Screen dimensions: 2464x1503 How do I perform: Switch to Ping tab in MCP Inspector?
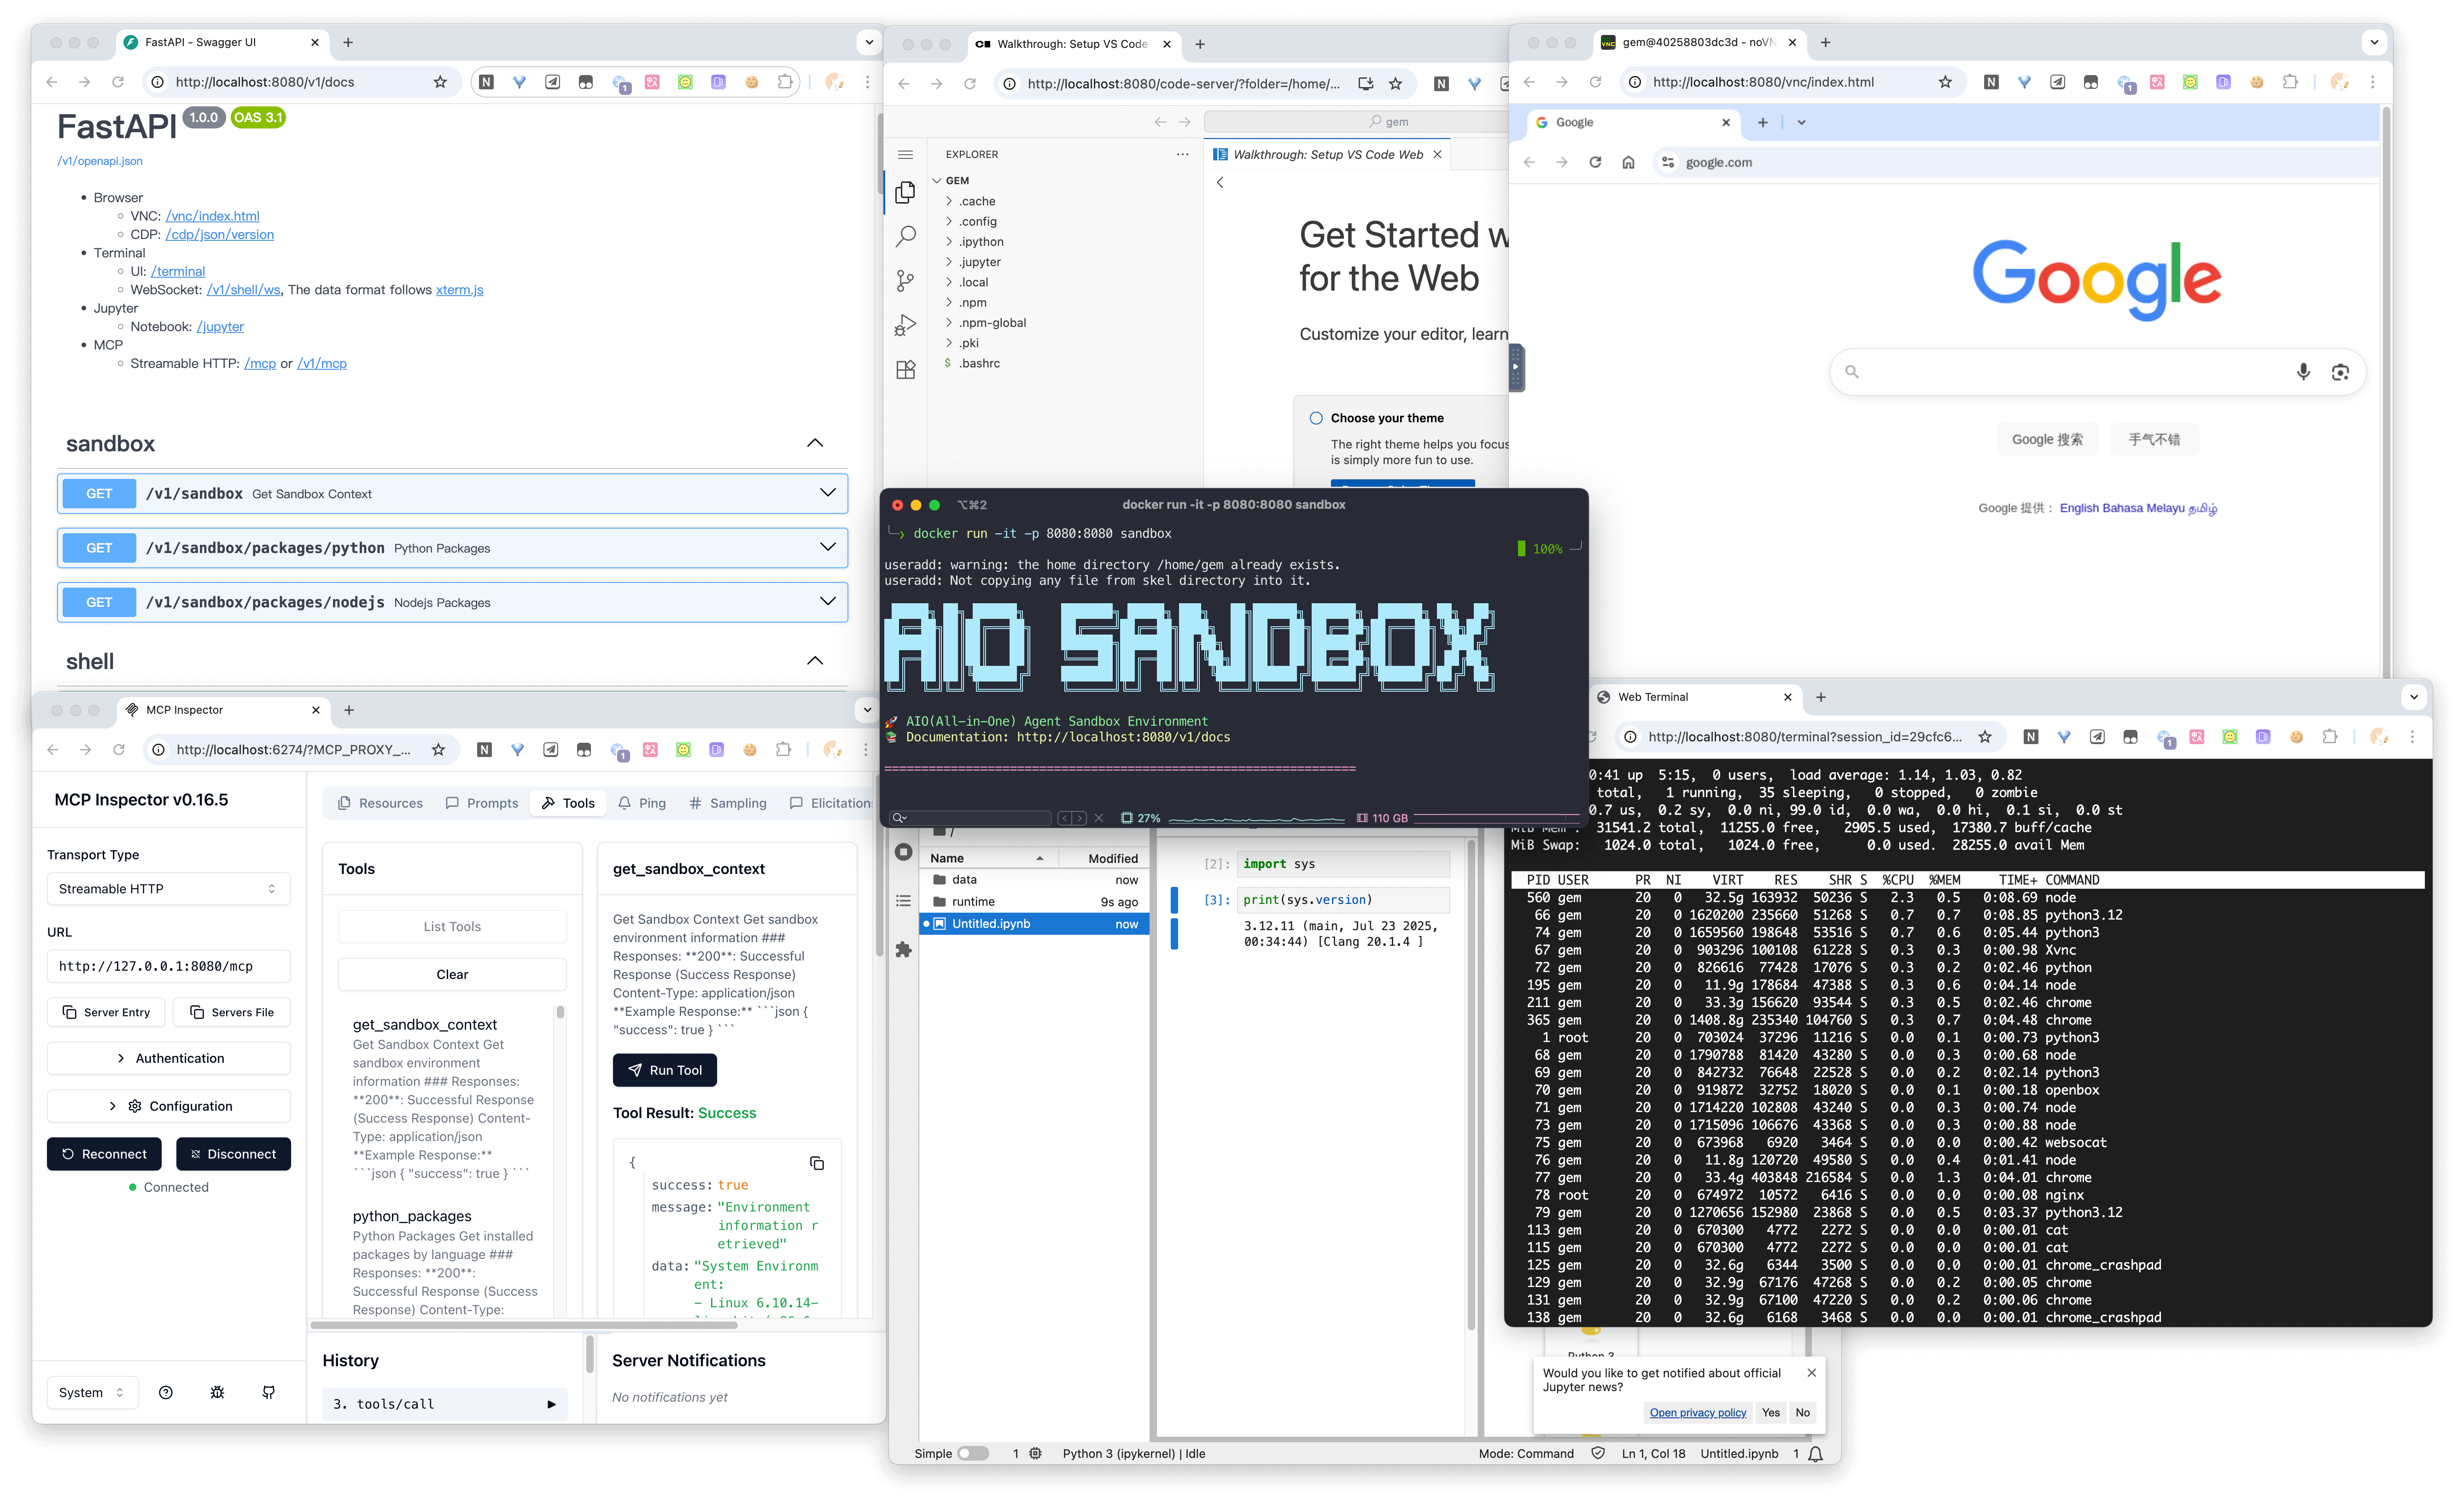(642, 803)
